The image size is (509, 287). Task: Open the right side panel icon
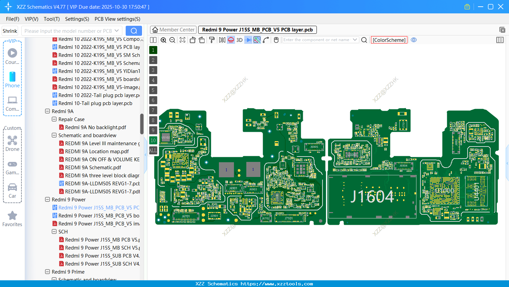pos(500,40)
